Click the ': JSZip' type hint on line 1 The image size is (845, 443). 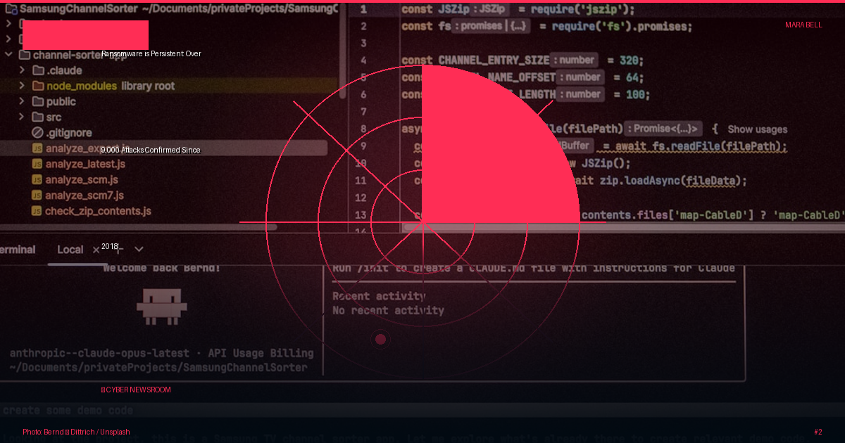coord(490,9)
